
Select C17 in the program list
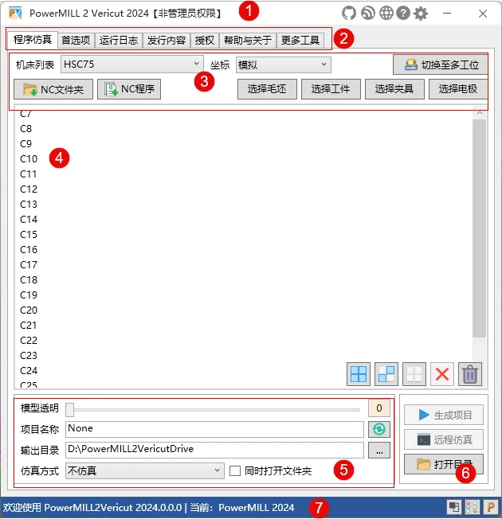click(29, 265)
